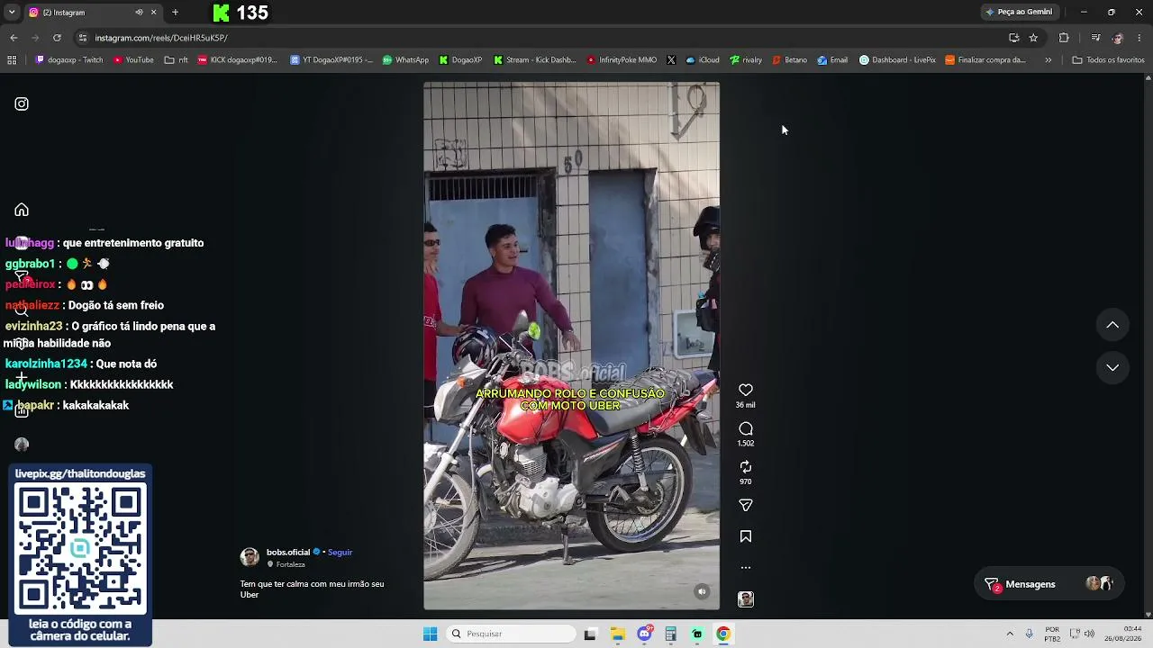Open the YouTube bookmark
The height and width of the screenshot is (648, 1153).
tap(133, 60)
